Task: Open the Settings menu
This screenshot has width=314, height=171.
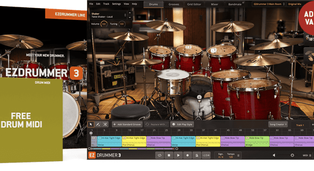Action: 116,4
